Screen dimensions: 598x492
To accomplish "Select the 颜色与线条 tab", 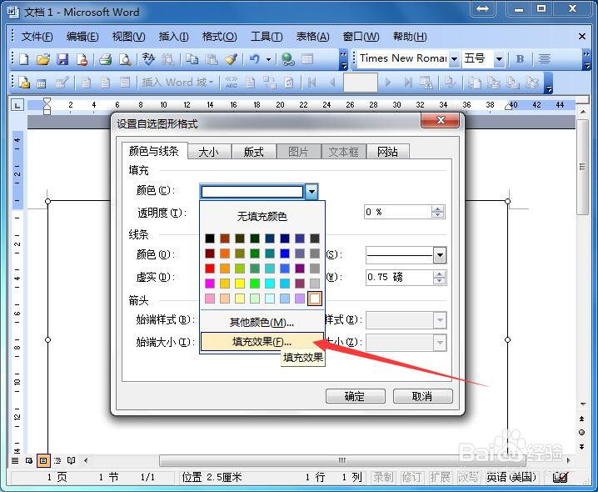I will click(154, 151).
